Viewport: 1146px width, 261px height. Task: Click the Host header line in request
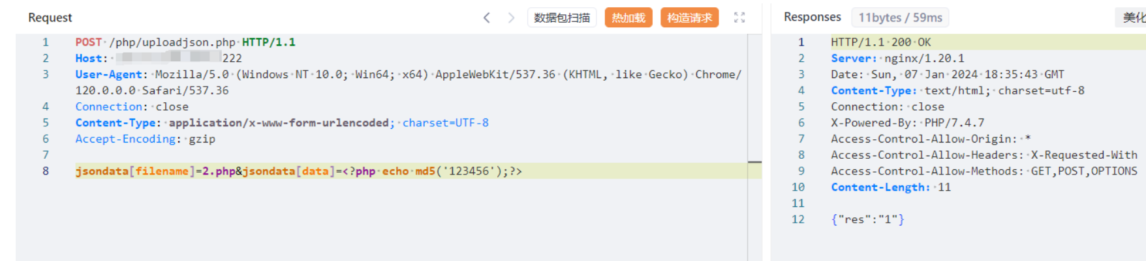tap(159, 59)
